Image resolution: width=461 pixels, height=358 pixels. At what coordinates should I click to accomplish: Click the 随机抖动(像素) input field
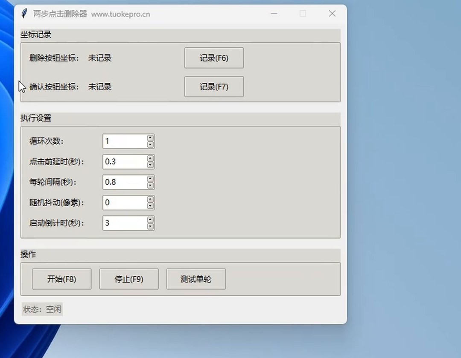tap(125, 202)
